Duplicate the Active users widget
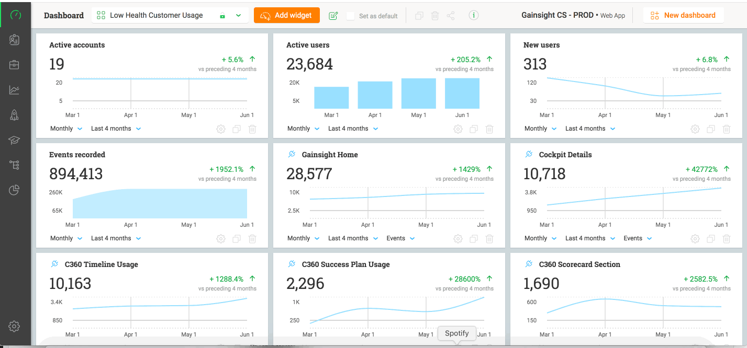Image resolution: width=747 pixels, height=348 pixels. (x=474, y=129)
